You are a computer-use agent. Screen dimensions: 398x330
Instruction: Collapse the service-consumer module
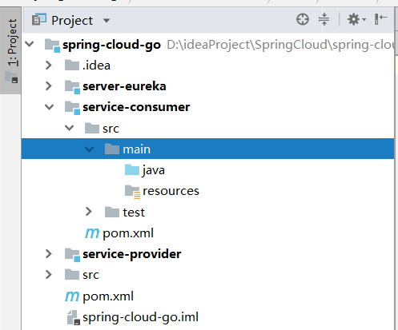[49, 107]
